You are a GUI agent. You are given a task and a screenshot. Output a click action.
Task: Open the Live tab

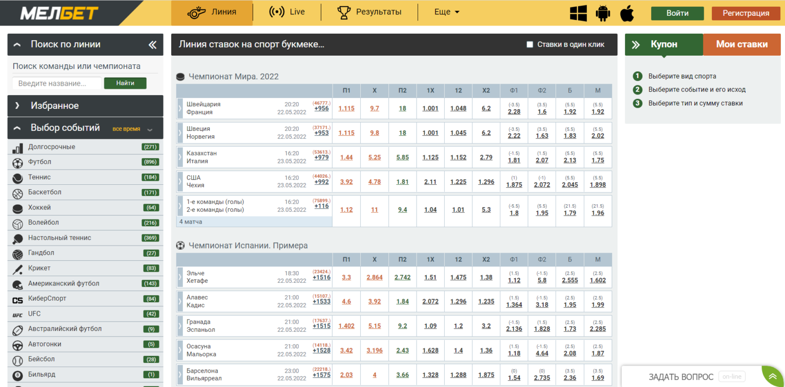pyautogui.click(x=287, y=12)
